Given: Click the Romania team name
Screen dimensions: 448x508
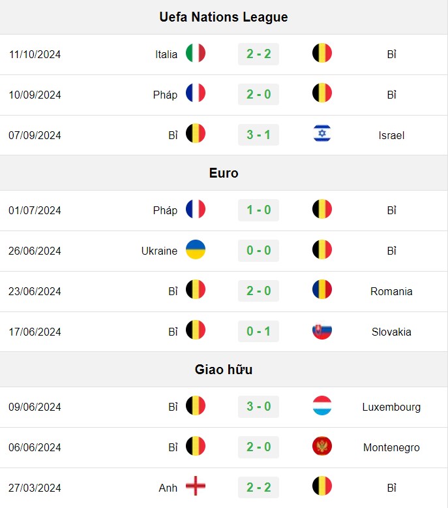Looking at the screenshot, I should coord(391,291).
